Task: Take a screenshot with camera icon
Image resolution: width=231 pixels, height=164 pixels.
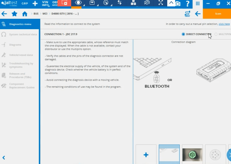Action: point(178,4)
